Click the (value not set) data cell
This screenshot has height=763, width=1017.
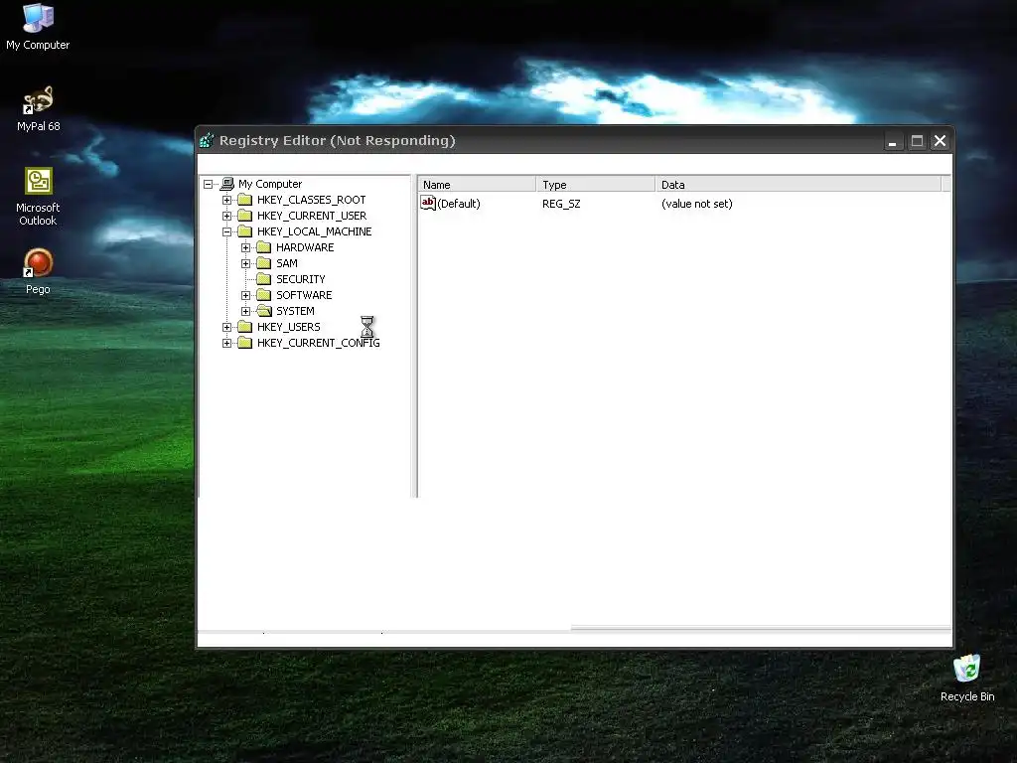pyautogui.click(x=697, y=203)
